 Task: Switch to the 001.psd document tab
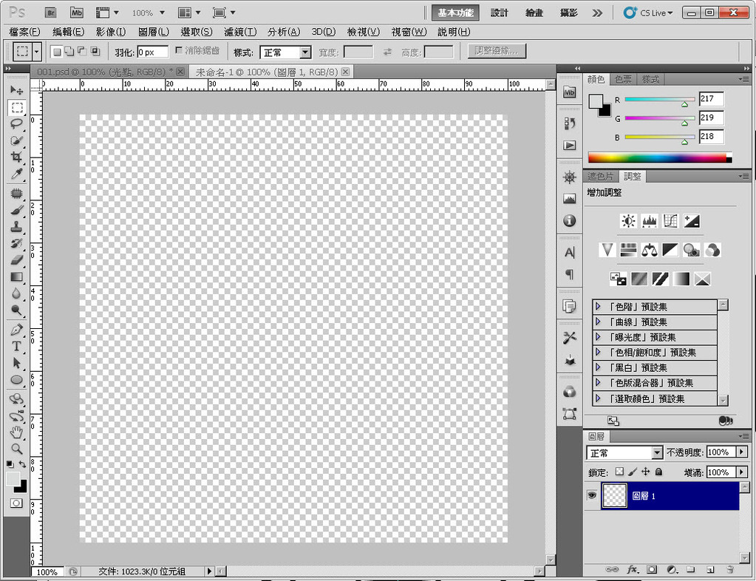tap(103, 72)
